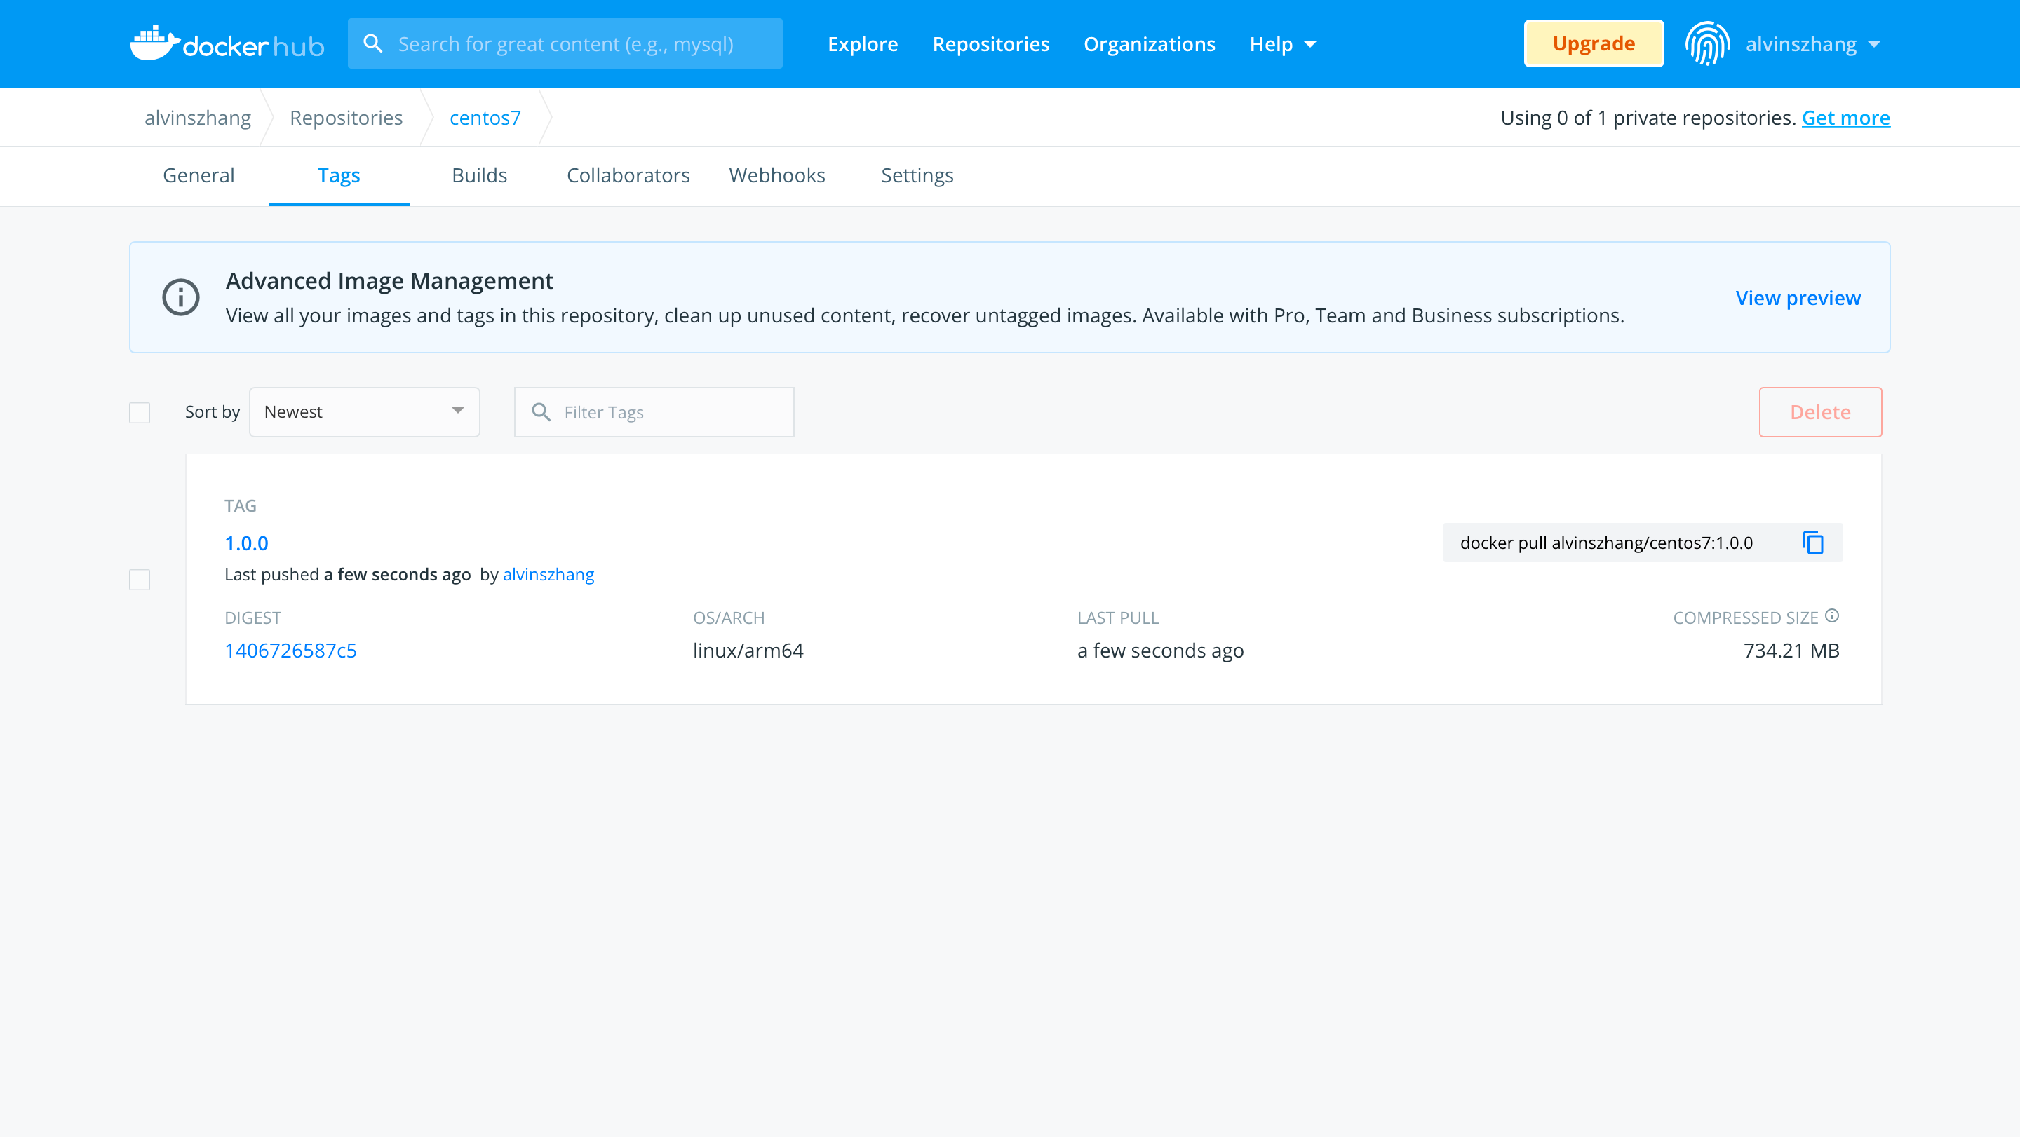Expand the Help menu
This screenshot has width=2020, height=1137.
pos(1283,44)
